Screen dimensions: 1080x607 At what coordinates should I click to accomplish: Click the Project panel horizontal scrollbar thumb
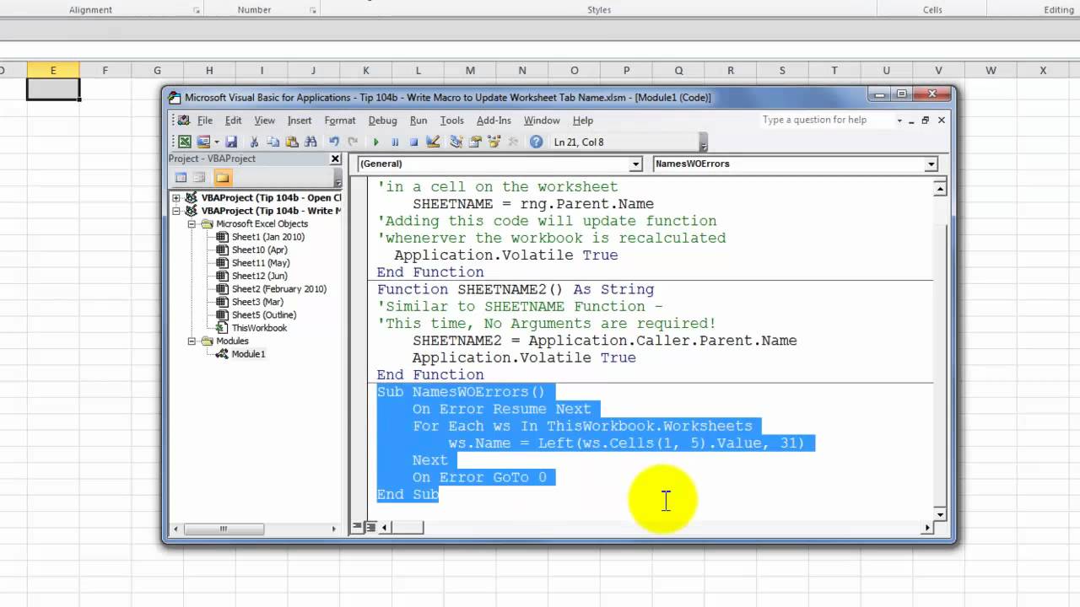(x=224, y=529)
